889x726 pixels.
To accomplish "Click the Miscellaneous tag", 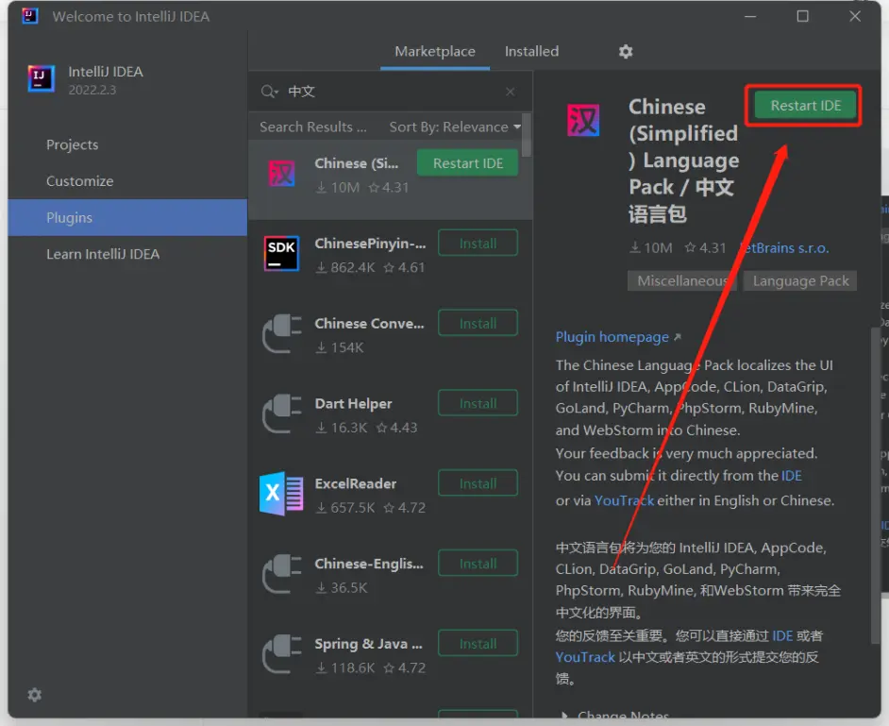I will click(x=682, y=280).
